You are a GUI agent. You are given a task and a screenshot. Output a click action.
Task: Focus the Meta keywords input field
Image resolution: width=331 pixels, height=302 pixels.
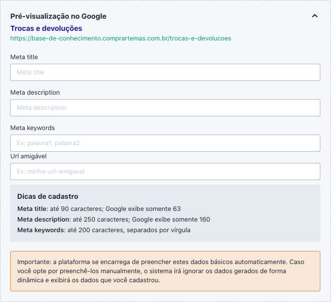(x=165, y=143)
